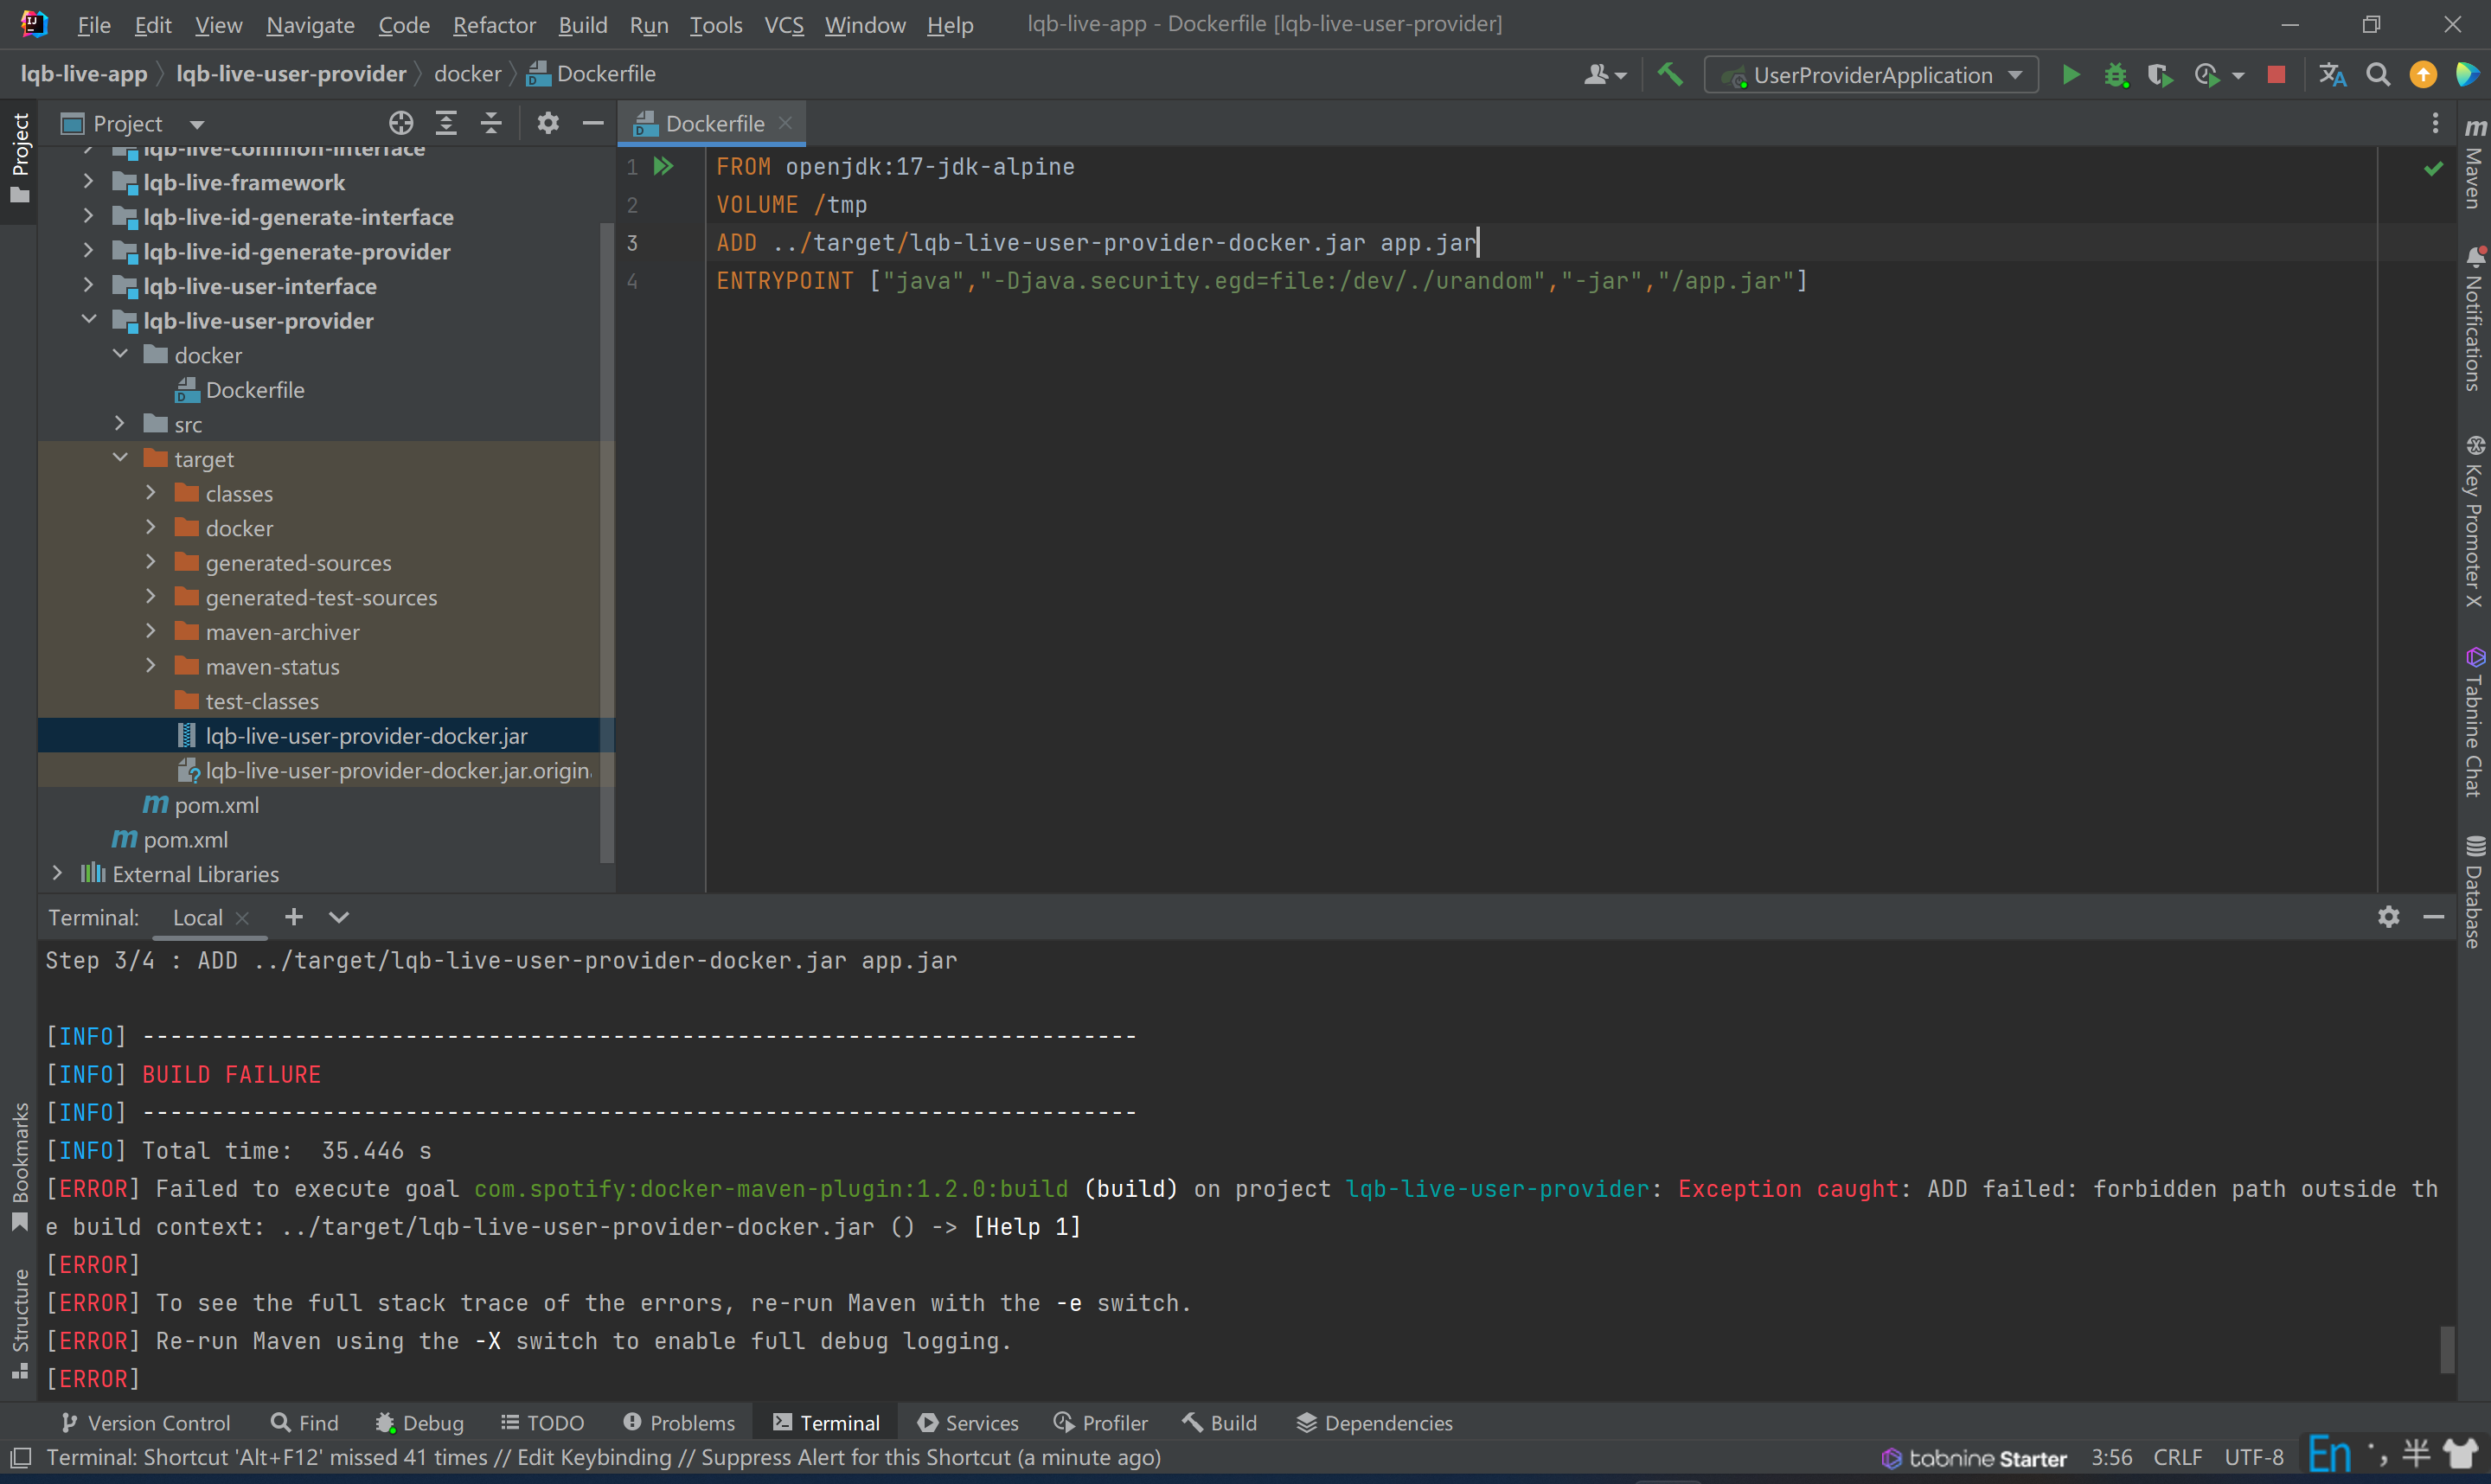Open Terminal settings gear icon

pos(2388,917)
